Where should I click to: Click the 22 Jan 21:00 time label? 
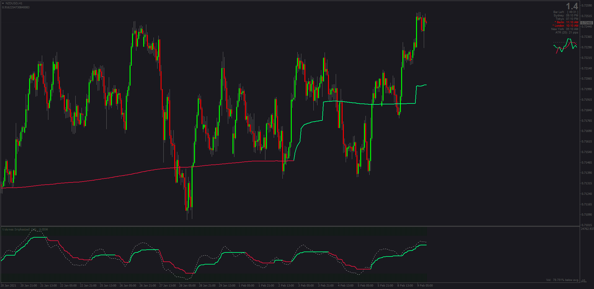[88, 286]
